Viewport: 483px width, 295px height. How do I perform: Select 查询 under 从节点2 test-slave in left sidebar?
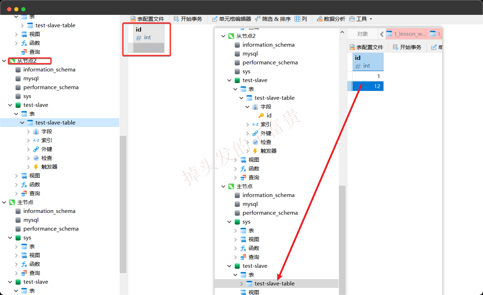tap(35, 193)
